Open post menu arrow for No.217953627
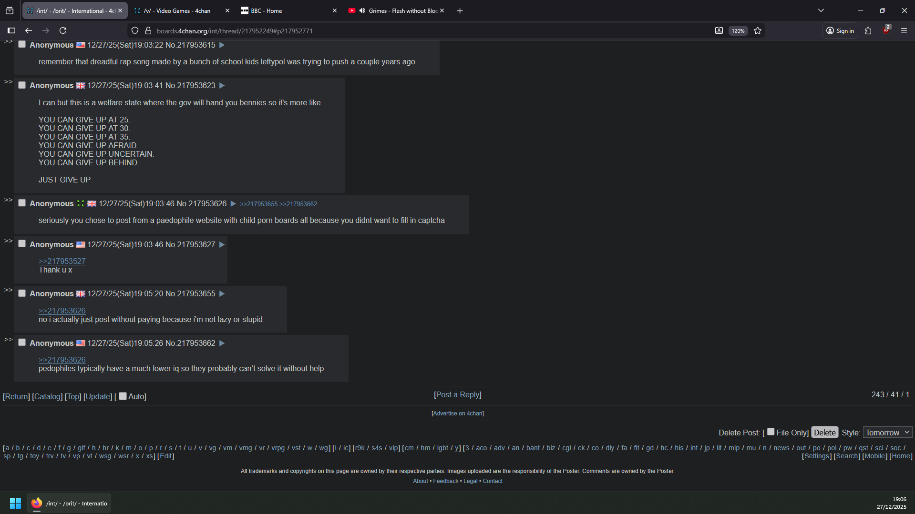 pos(222,244)
